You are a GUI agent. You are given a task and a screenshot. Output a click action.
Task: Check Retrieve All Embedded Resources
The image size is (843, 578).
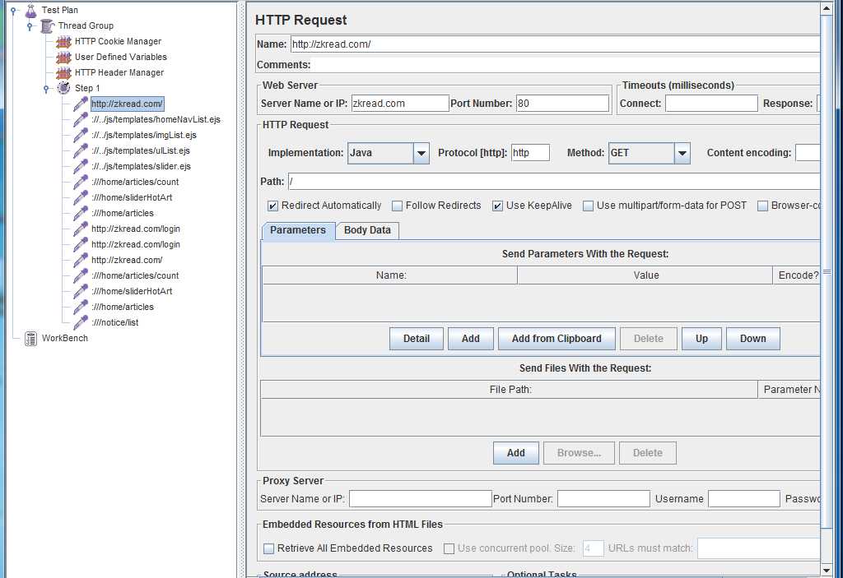[269, 548]
